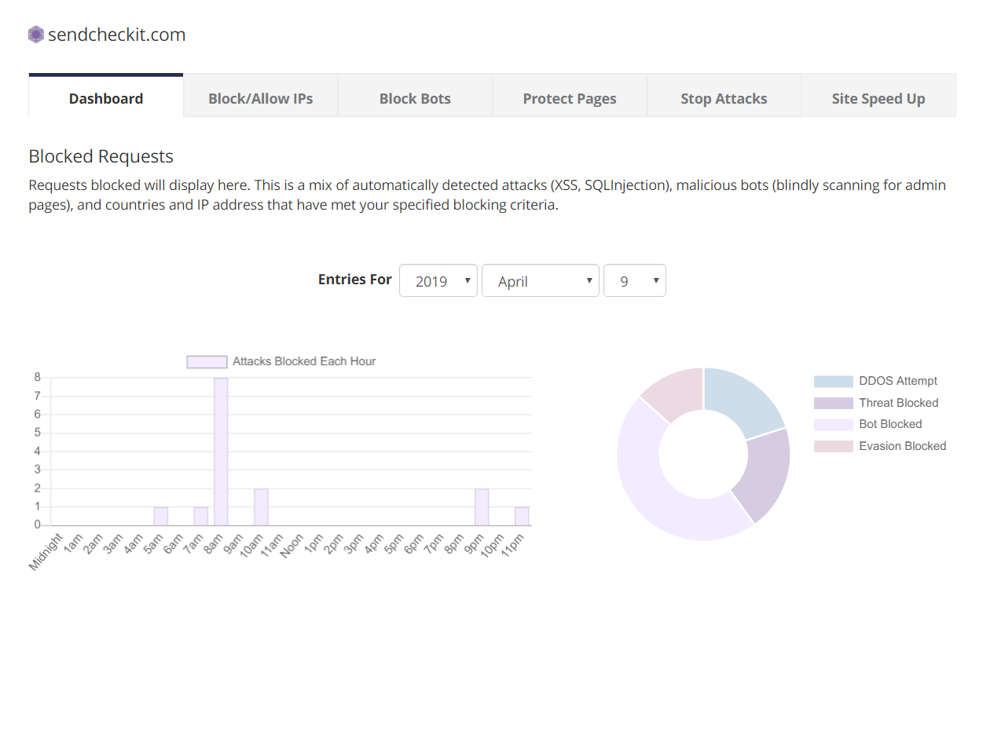Viewport: 1001px width, 746px height.
Task: Open the Site Speed Up tab
Action: click(x=878, y=98)
